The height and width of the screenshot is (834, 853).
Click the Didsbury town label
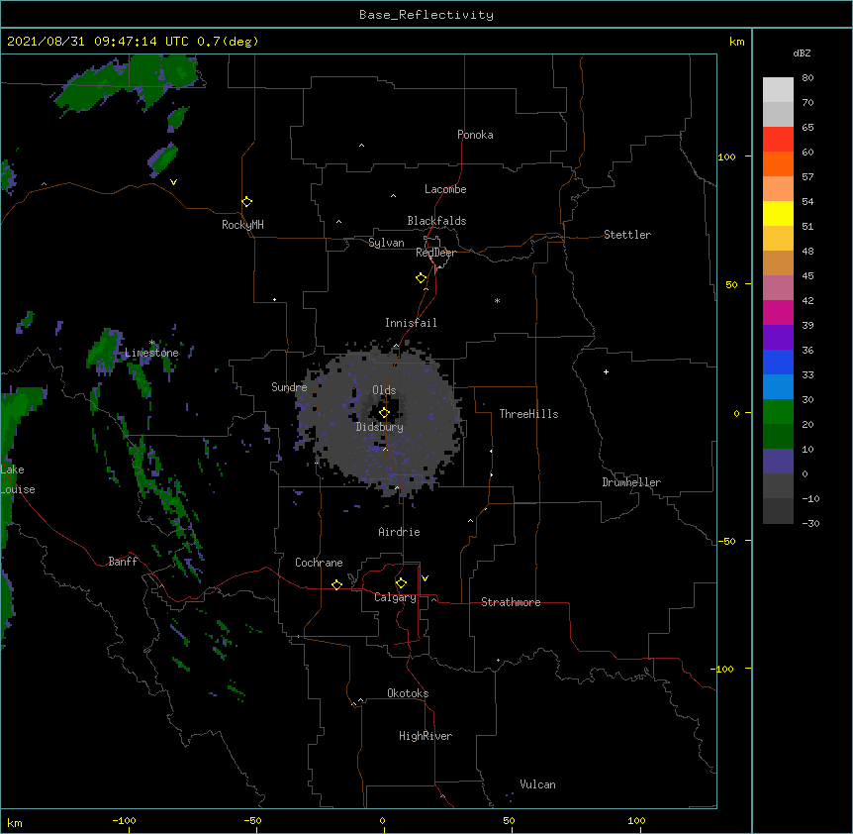tap(380, 427)
